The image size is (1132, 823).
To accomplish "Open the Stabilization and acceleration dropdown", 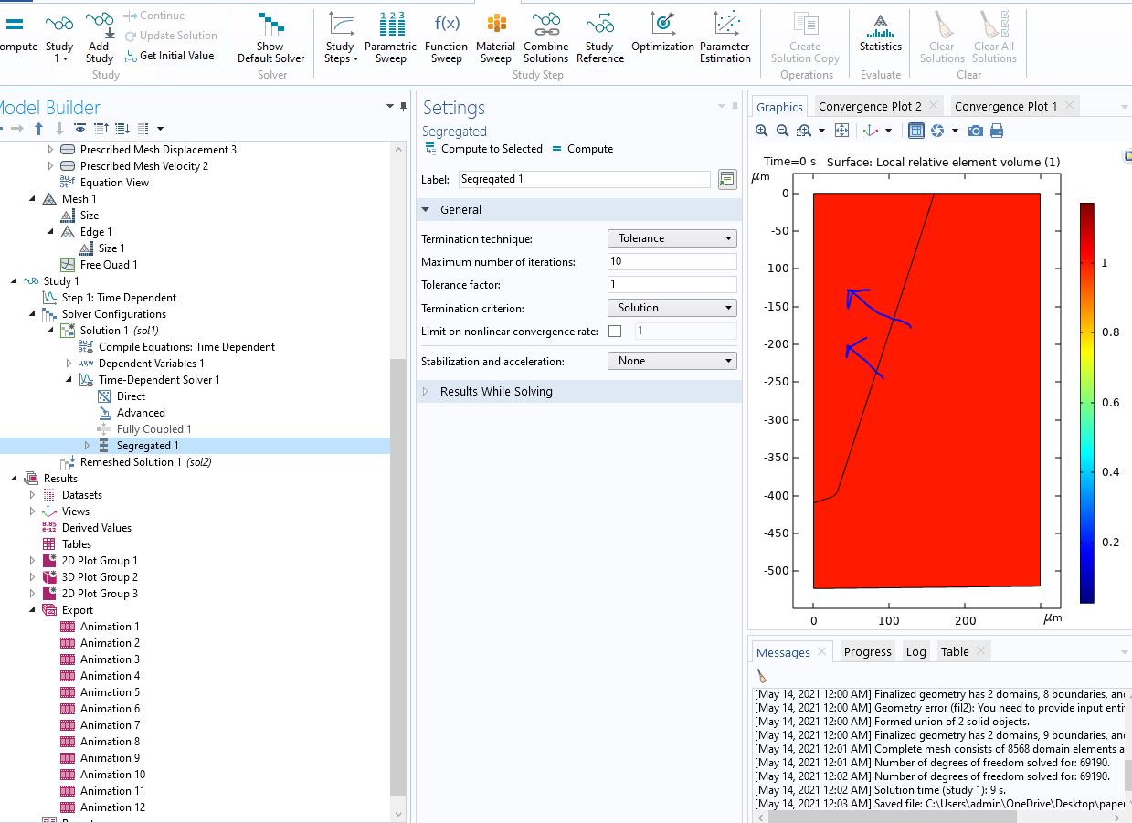I will [x=672, y=361].
